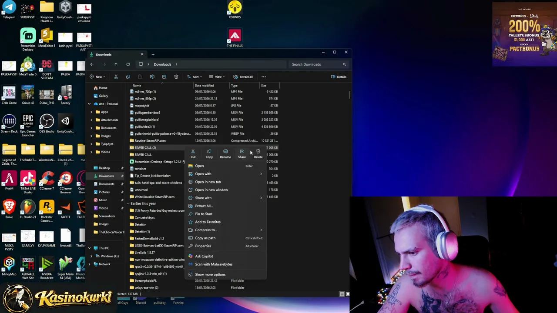This screenshot has height=313, width=557.
Task: Expand the Windows (C:) drive node
Action: pos(91,256)
